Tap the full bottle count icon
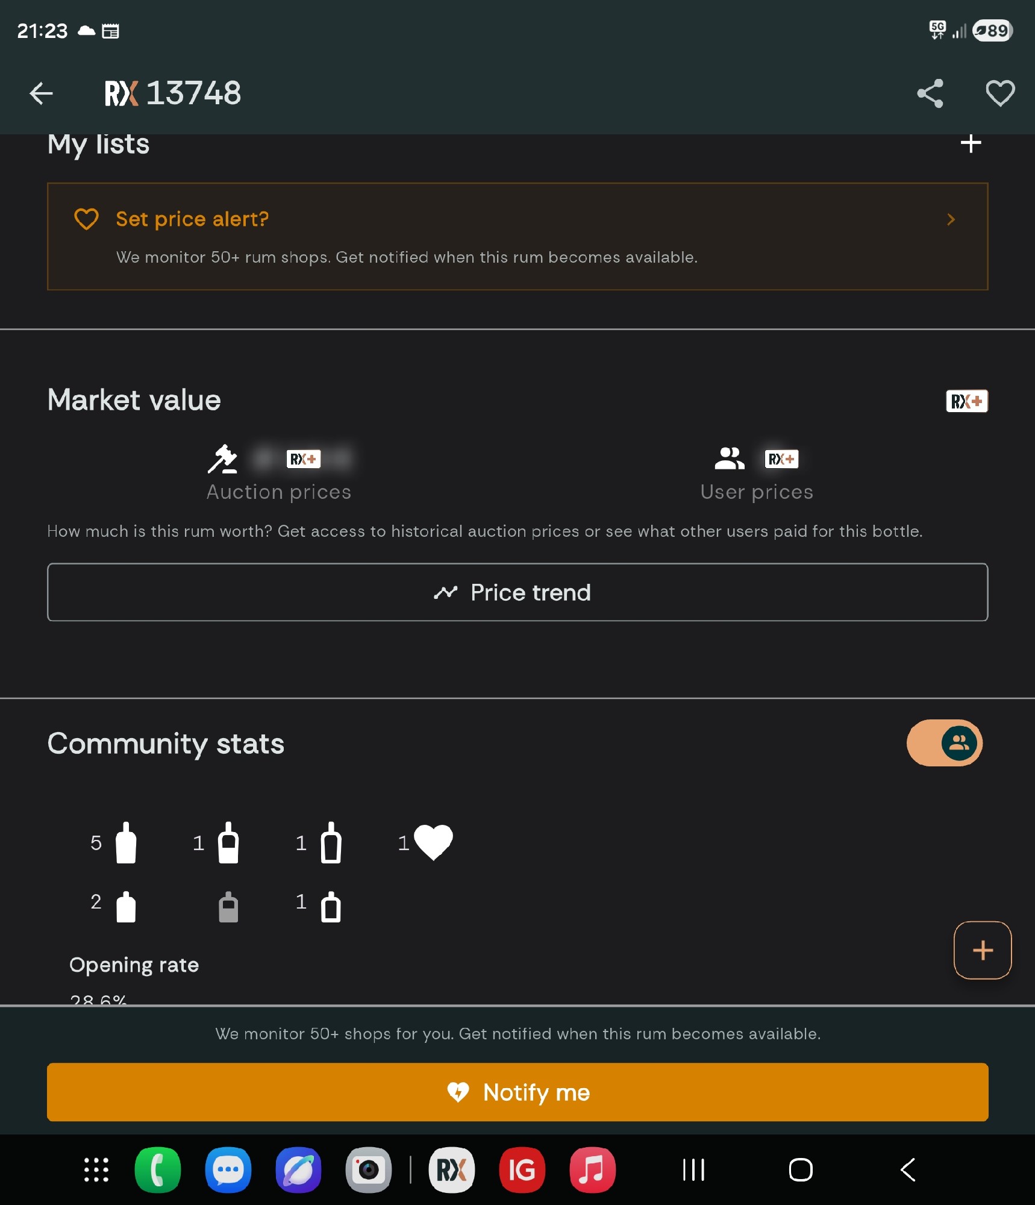The height and width of the screenshot is (1205, 1035). (126, 843)
